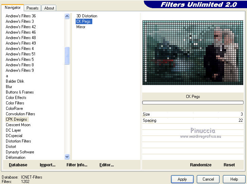Choose Buttons & Frames category

tap(20, 92)
